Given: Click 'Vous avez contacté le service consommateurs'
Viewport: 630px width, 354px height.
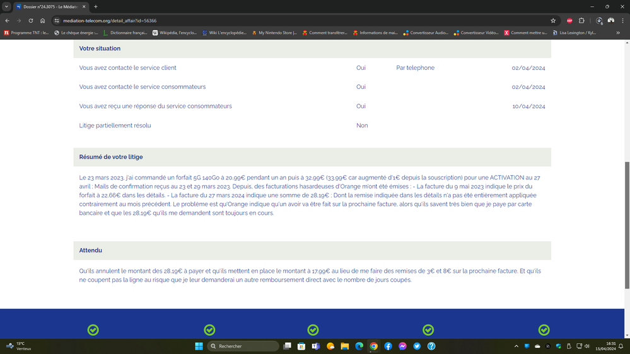Looking at the screenshot, I should [143, 87].
